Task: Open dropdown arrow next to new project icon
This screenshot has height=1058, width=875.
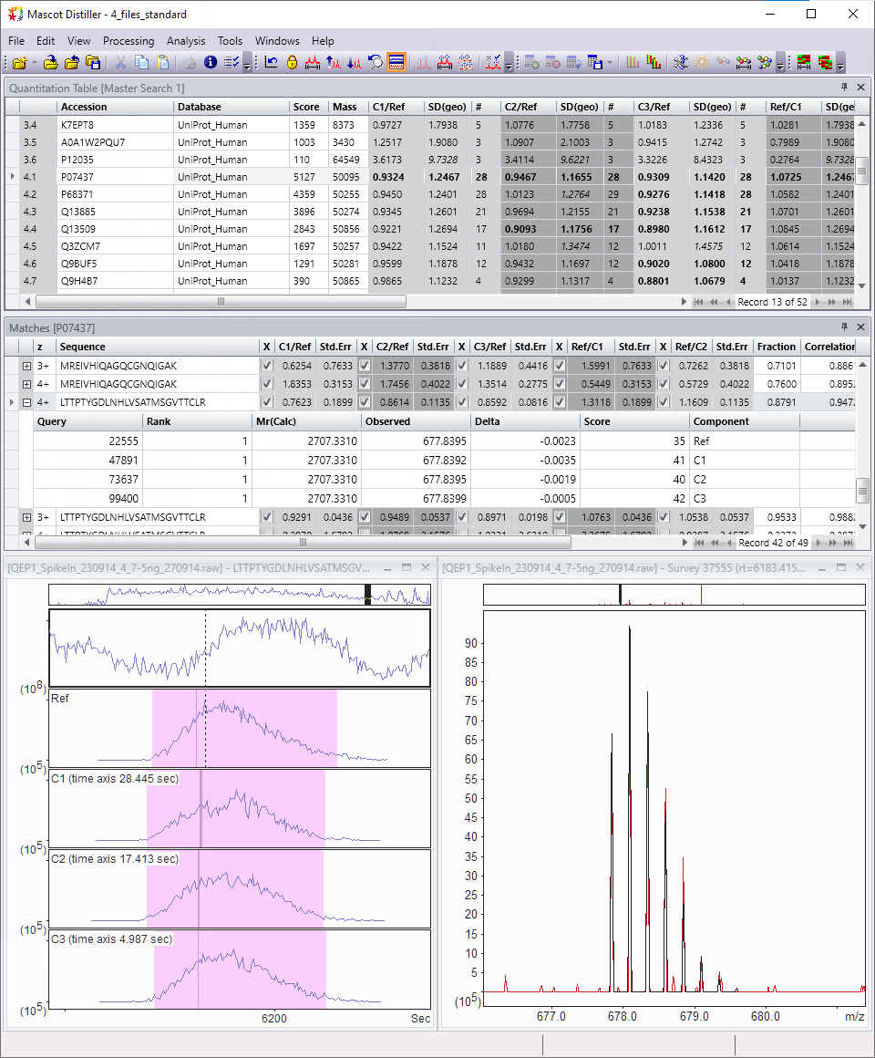Action: click(35, 63)
